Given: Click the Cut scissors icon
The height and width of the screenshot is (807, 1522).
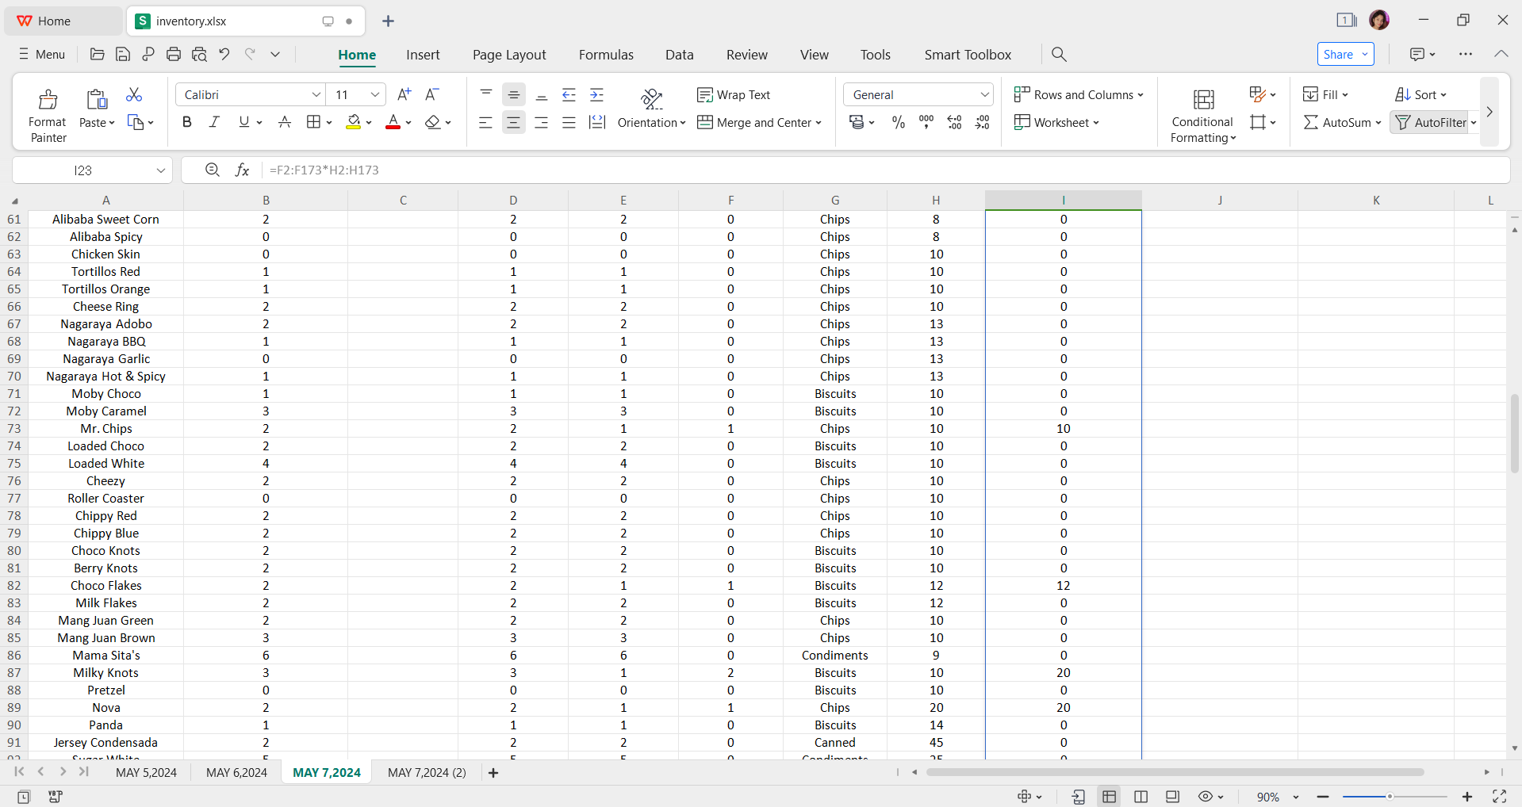Looking at the screenshot, I should point(134,94).
